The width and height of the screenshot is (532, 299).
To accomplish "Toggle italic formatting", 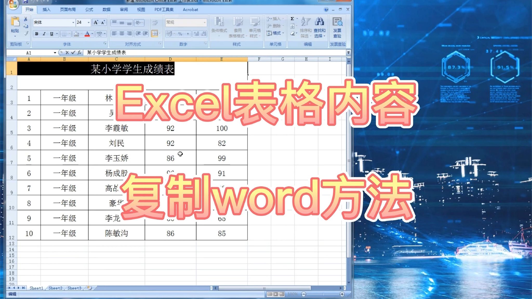I will pos(44,34).
